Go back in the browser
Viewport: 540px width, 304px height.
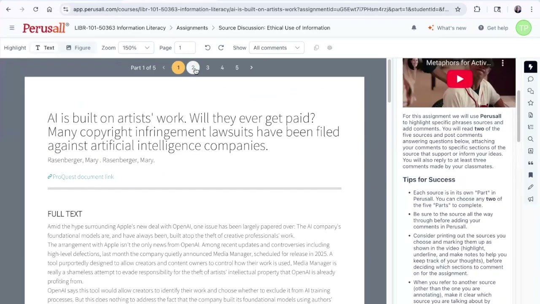point(8,9)
